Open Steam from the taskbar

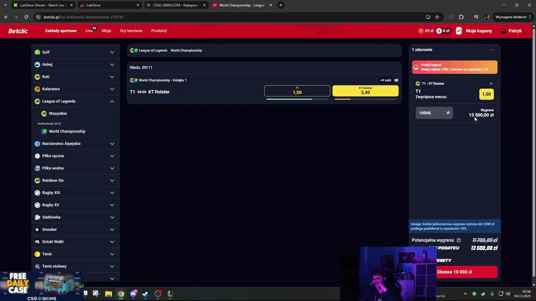(x=145, y=294)
